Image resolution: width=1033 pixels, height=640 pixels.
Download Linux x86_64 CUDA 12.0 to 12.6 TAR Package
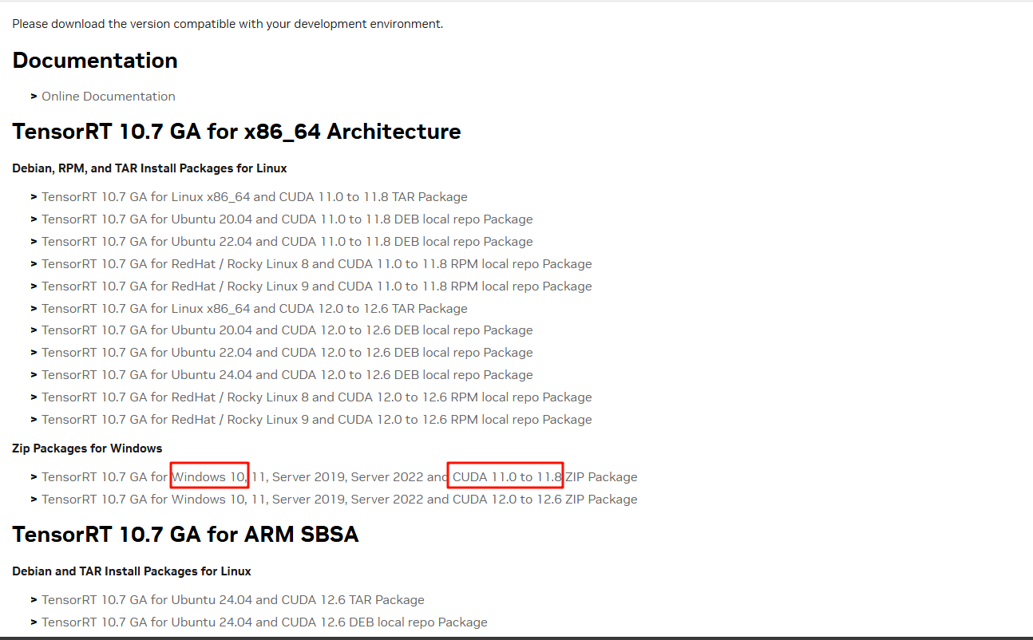[255, 309]
